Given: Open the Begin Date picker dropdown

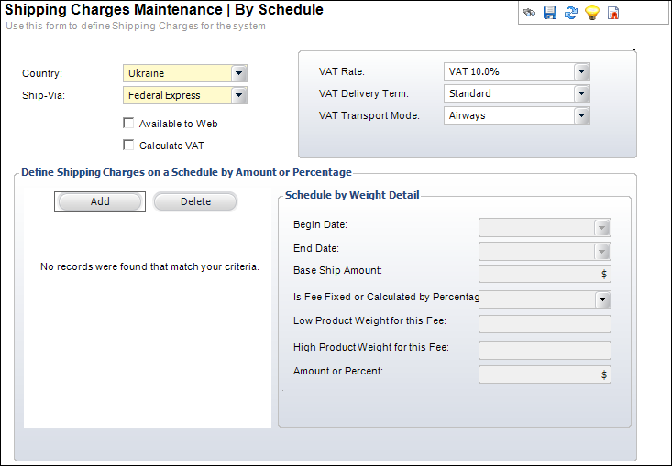Looking at the screenshot, I should point(602,228).
